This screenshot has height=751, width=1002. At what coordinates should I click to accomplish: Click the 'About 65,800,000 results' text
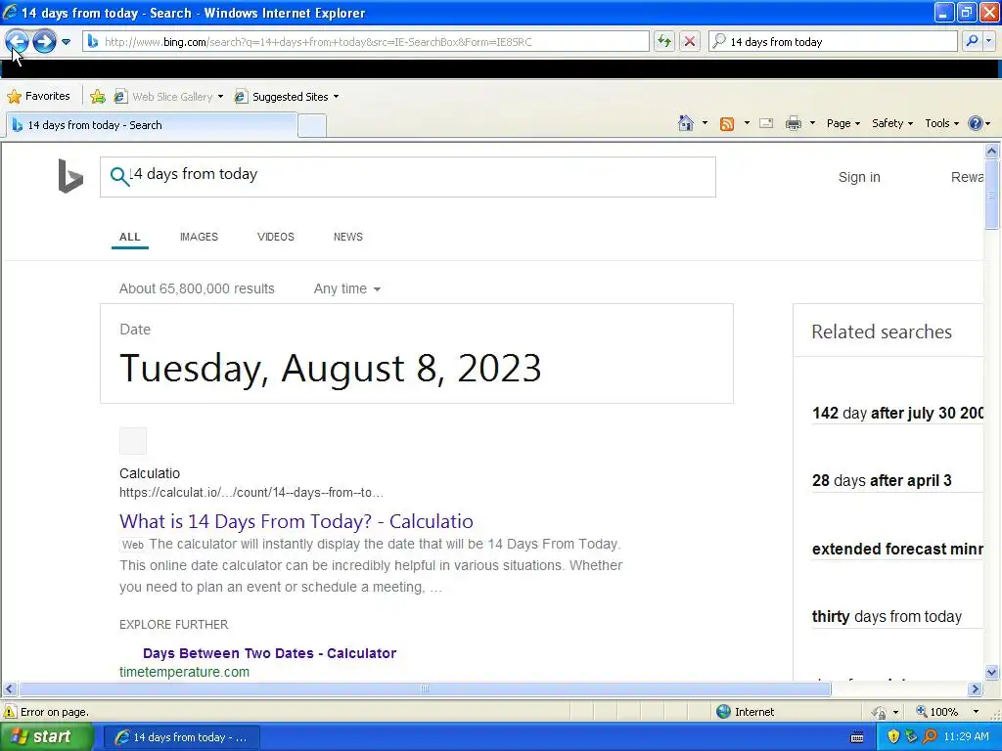[x=197, y=288]
